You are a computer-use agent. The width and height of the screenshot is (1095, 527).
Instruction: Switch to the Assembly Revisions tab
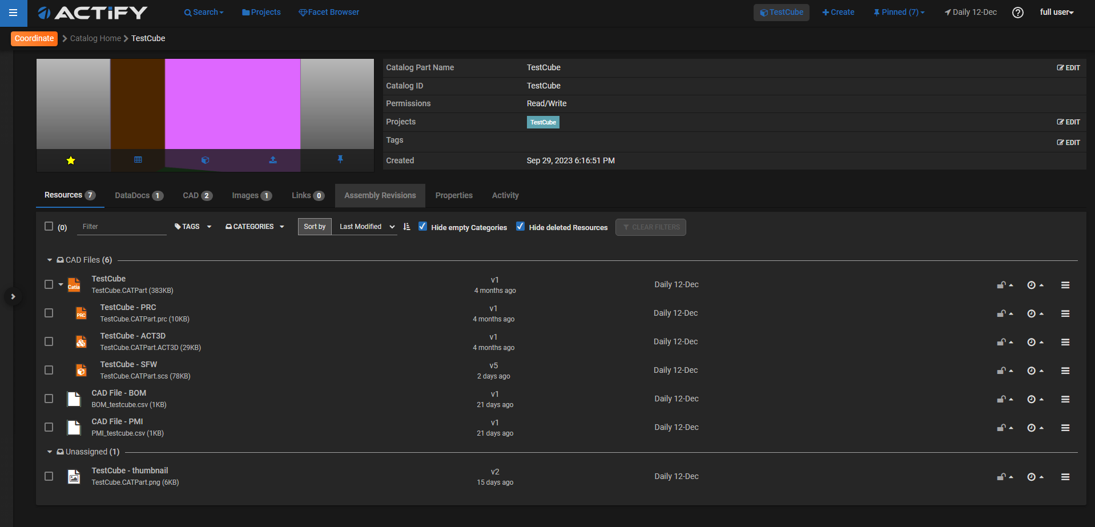tap(380, 195)
